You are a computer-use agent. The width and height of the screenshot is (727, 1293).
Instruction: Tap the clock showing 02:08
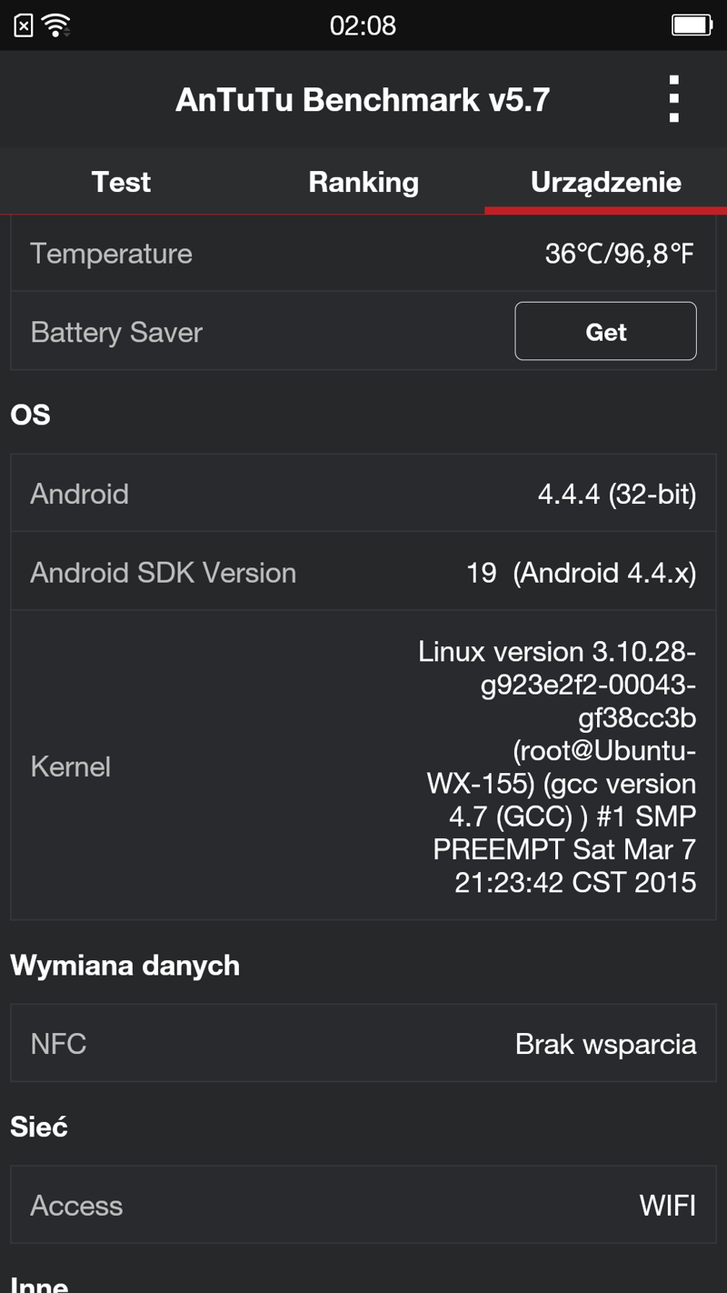(363, 25)
